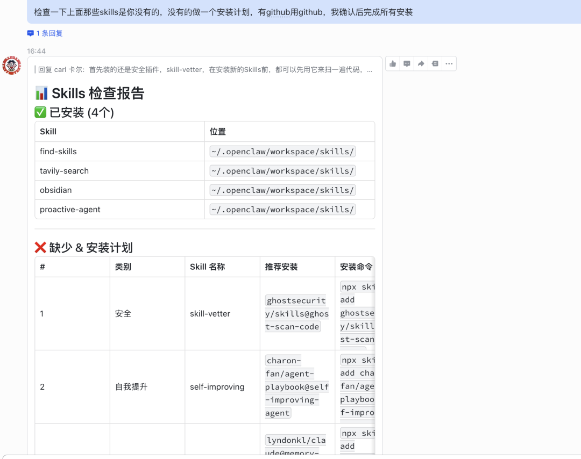Forward the message using the share arrow icon
The image size is (581, 459).
tap(421, 63)
